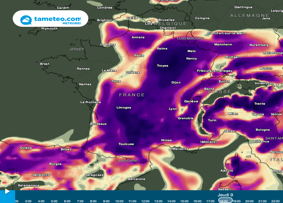Click the Brest city label

tap(44, 64)
